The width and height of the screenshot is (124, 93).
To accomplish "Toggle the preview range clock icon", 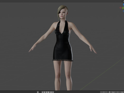I will 109,92.
